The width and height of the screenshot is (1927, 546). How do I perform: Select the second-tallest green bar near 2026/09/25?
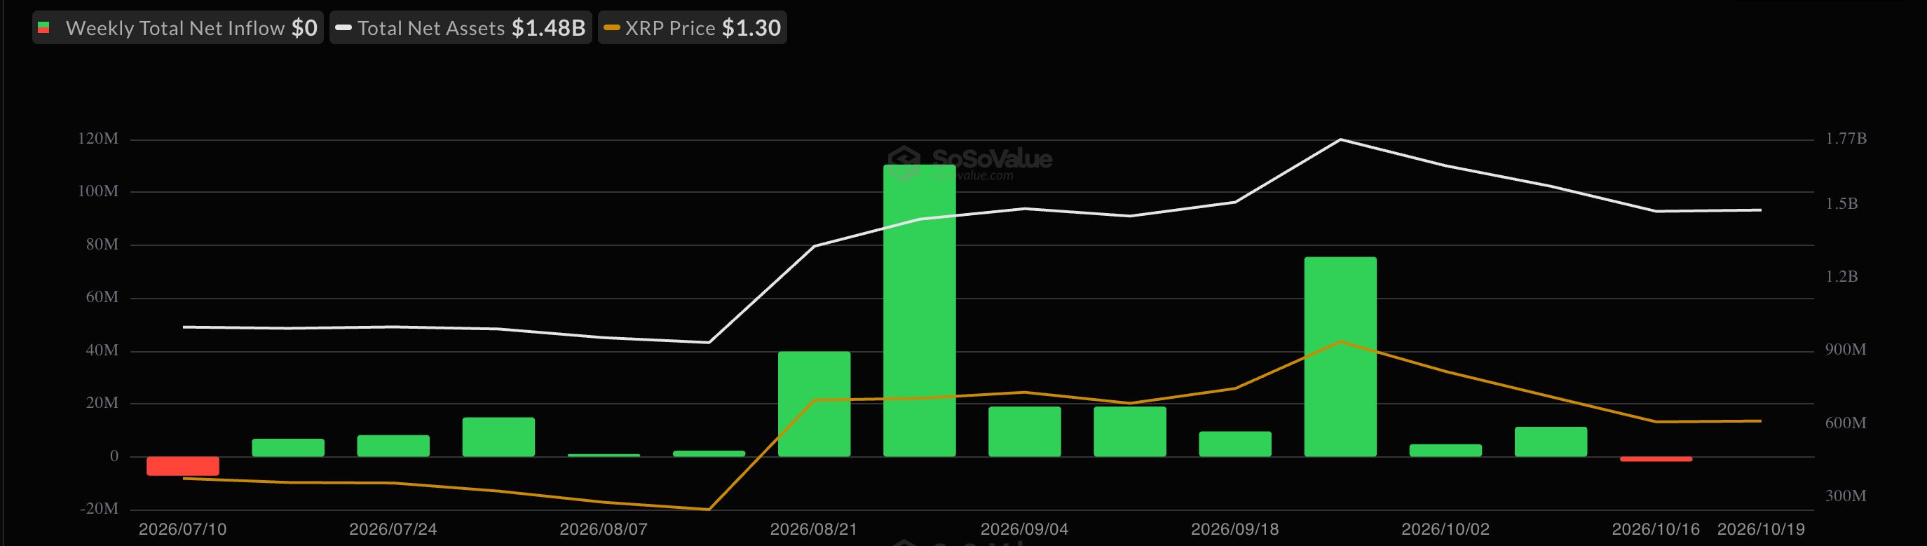(x=1340, y=357)
